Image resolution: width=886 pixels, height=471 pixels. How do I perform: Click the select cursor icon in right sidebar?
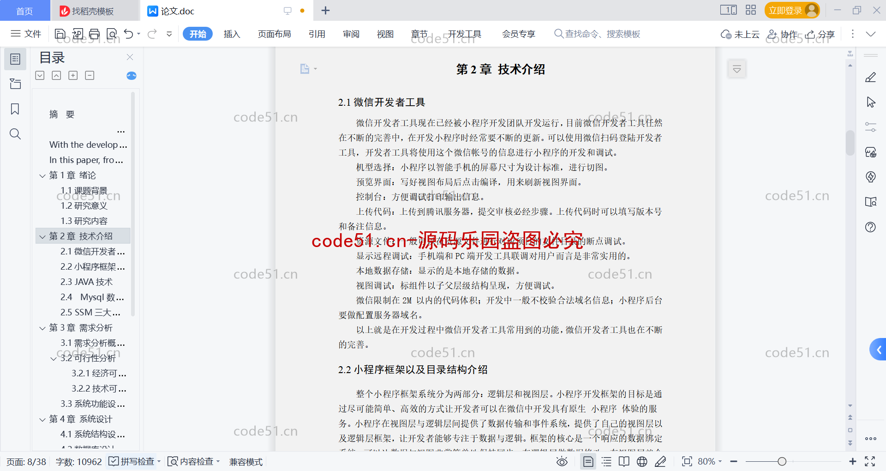coord(870,102)
